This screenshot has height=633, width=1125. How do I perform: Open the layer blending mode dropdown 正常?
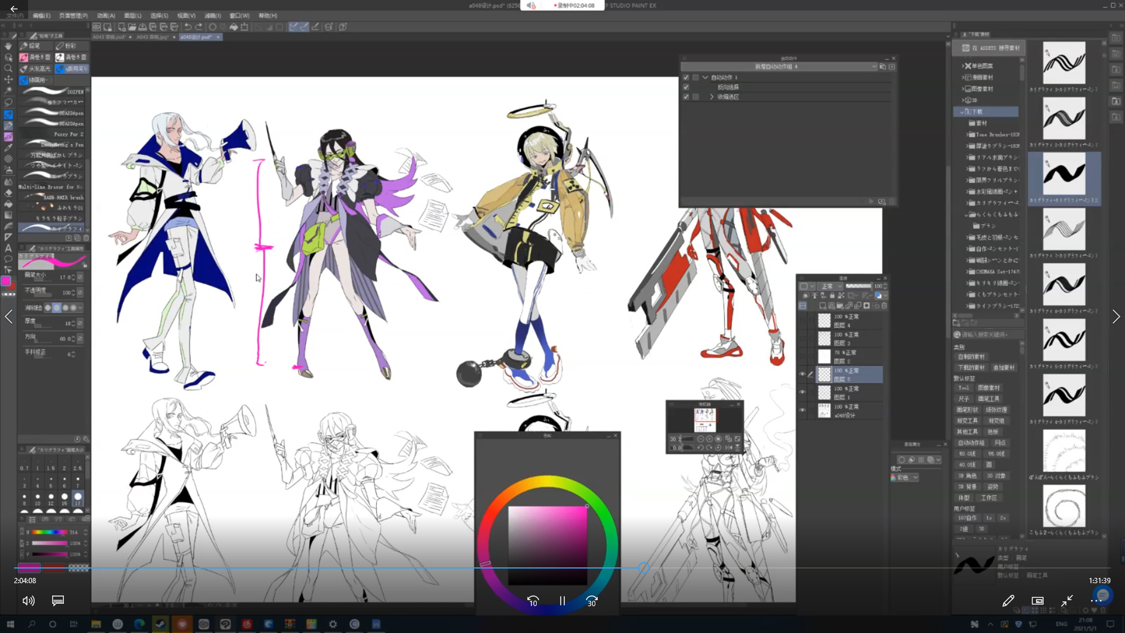(831, 286)
